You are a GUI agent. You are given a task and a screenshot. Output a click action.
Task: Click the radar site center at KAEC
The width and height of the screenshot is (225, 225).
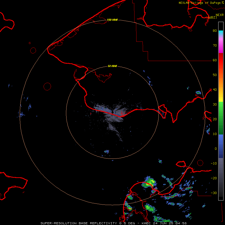tap(112, 112)
